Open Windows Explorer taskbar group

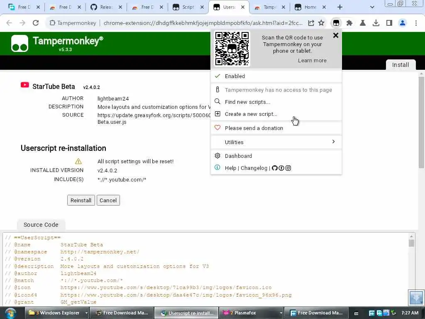(54, 313)
